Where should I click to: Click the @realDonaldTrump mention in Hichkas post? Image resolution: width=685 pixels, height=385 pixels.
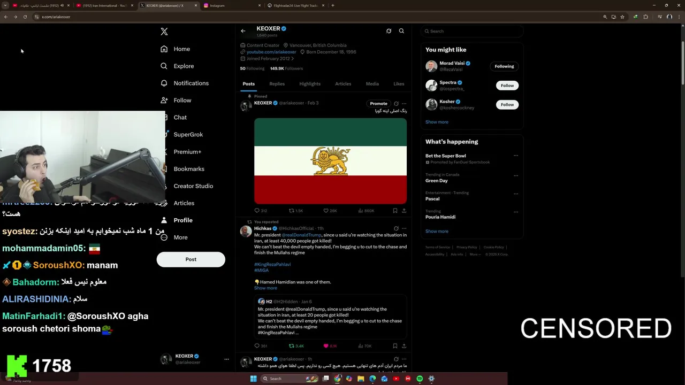point(301,235)
